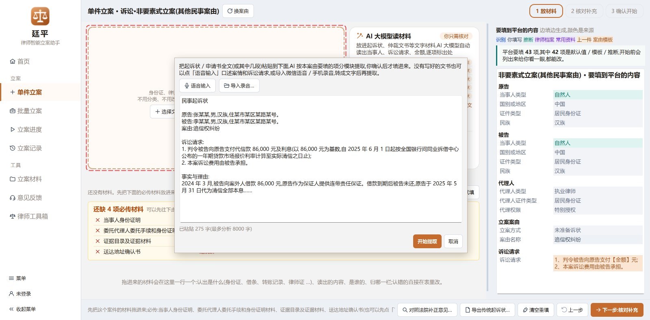
Task: Click 诉讼请求 highlighted template text
Action: tap(598, 263)
